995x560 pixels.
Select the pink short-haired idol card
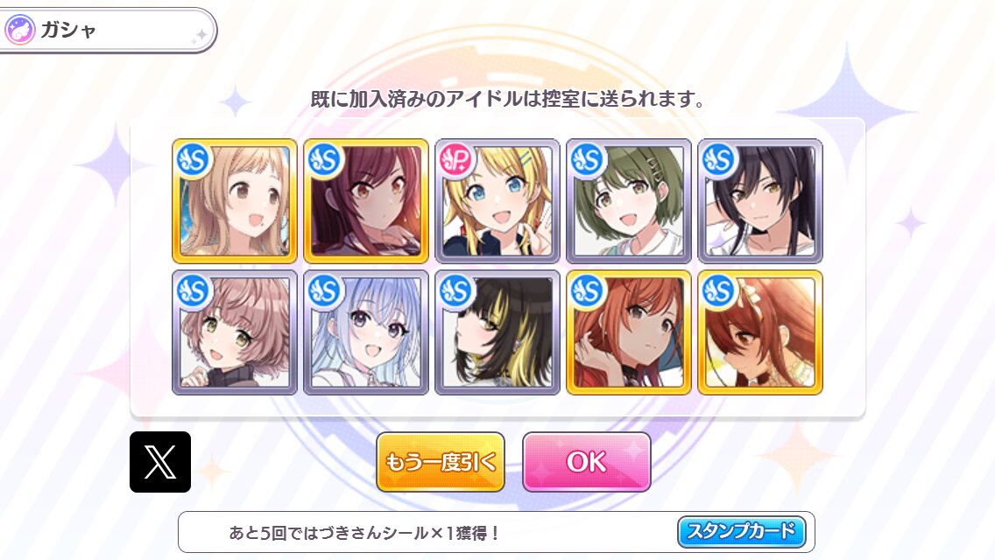click(x=235, y=332)
